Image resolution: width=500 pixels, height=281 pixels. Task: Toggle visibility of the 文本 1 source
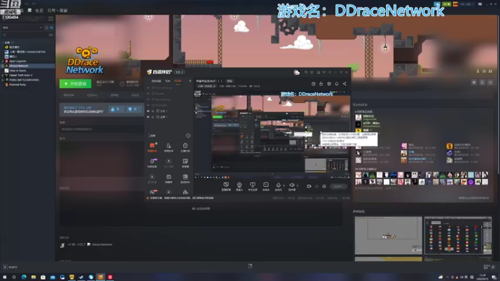pos(148,111)
